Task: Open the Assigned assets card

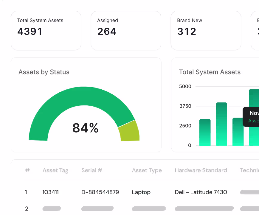Action: point(126,30)
